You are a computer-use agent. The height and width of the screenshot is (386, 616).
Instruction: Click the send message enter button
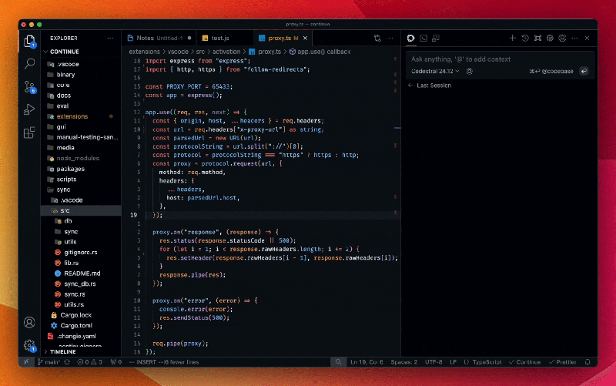[584, 72]
